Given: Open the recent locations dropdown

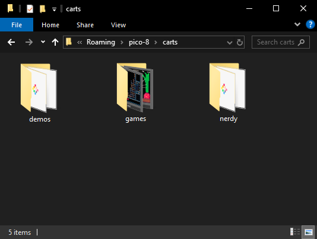Looking at the screenshot, I should (x=43, y=42).
